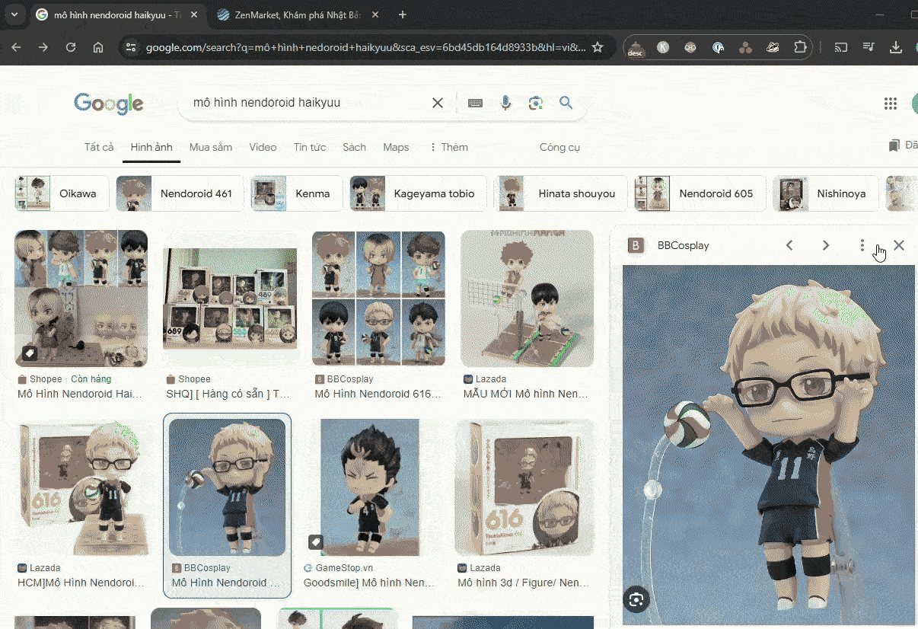Screen dimensions: 918x629
Task: Click the K extension icon
Action: tap(663, 47)
